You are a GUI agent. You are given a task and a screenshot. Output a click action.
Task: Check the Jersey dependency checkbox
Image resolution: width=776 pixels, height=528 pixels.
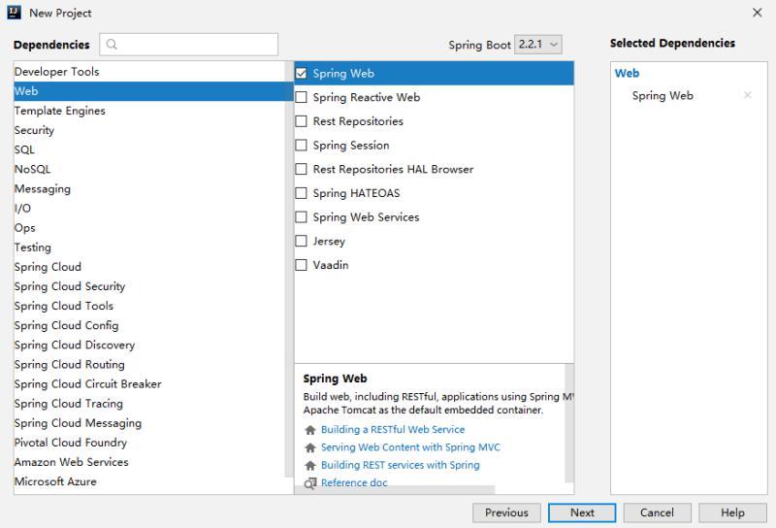301,241
